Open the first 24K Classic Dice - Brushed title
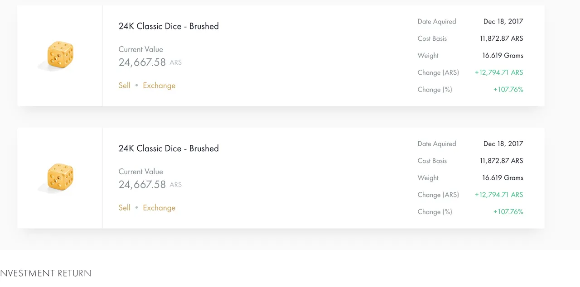The height and width of the screenshot is (287, 580). tap(169, 26)
